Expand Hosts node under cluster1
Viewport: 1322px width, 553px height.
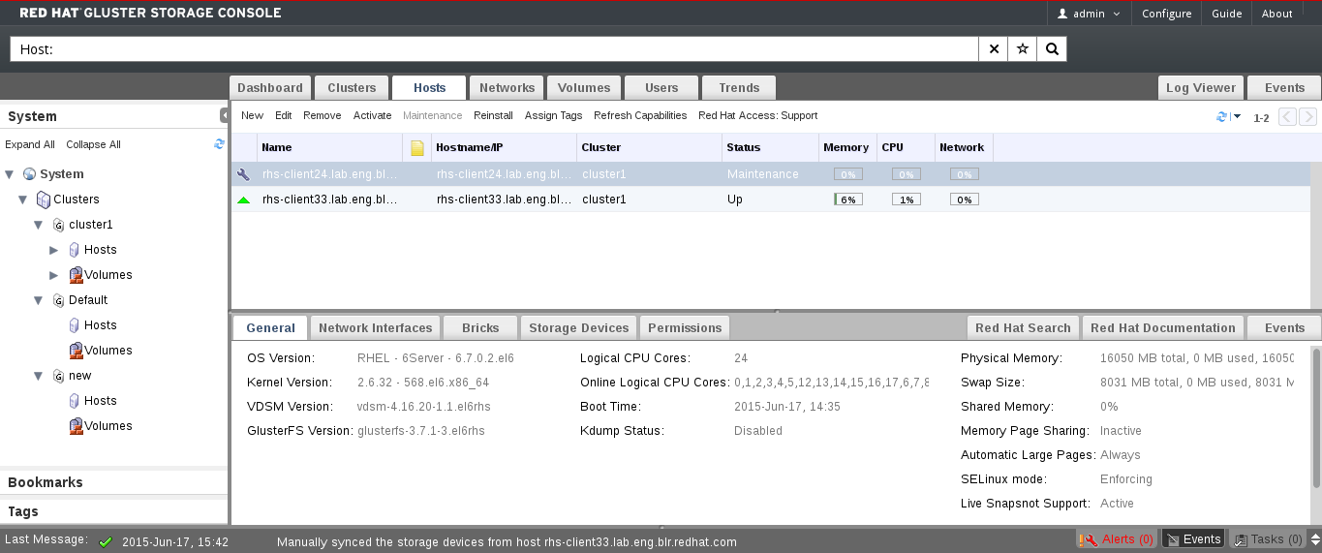tap(54, 250)
